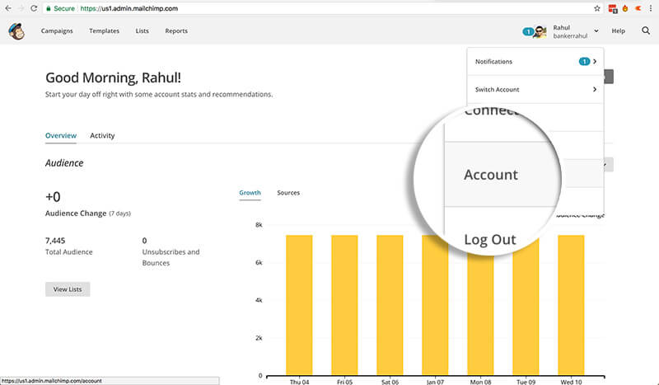659x385 pixels.
Task: Click the 7,445 Total Audience figure
Action: [55, 241]
